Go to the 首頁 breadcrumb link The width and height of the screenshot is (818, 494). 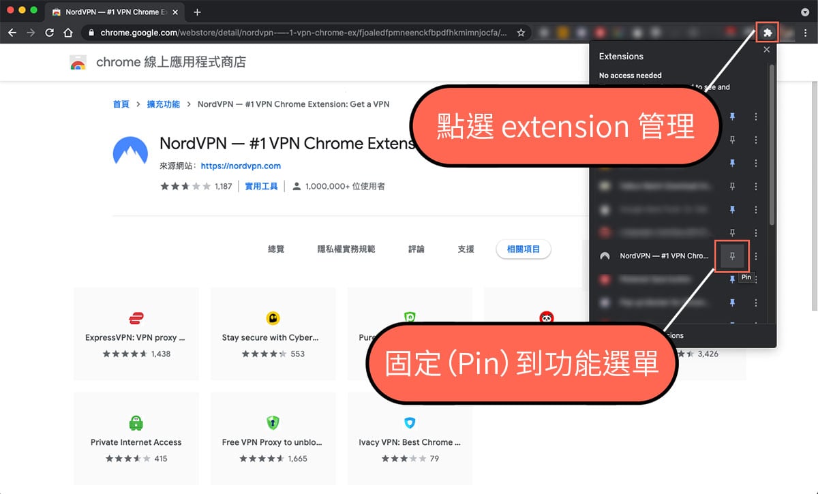point(121,104)
